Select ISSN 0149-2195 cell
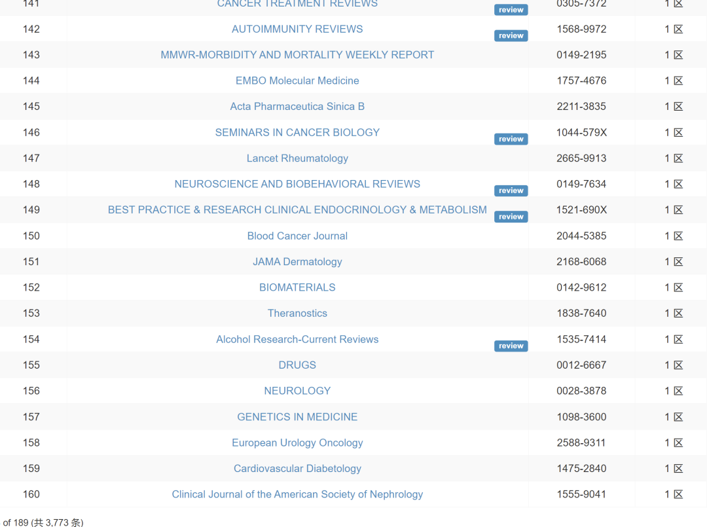This screenshot has height=527, width=707. (581, 55)
